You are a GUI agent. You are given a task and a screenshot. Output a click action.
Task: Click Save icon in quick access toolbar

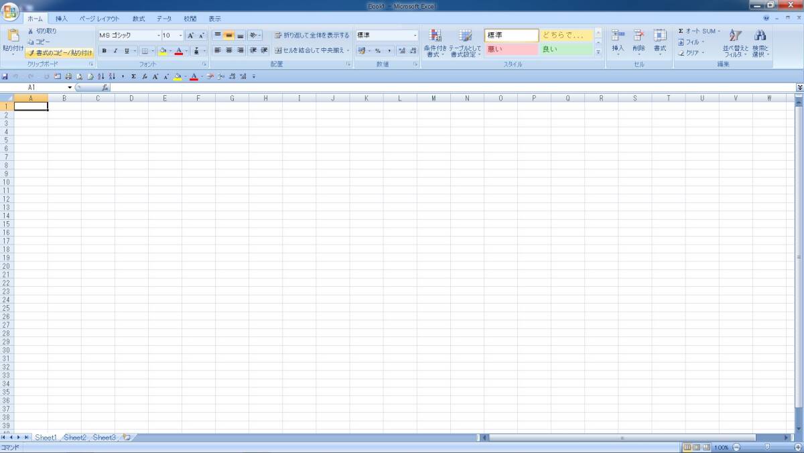(5, 76)
